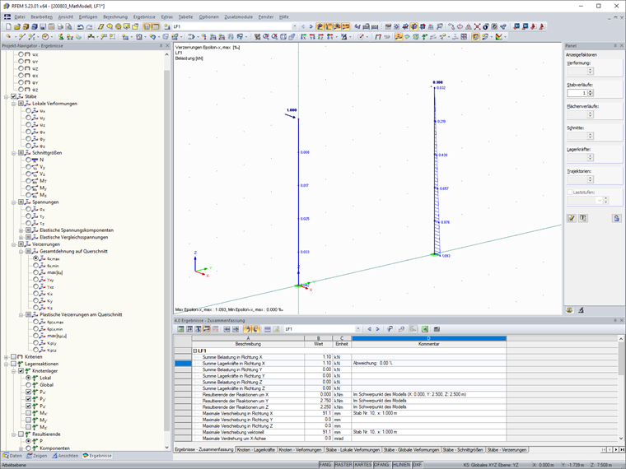626x469 pixels.
Task: Click the zoom window magnifier toolbar icon
Action: (x=265, y=37)
